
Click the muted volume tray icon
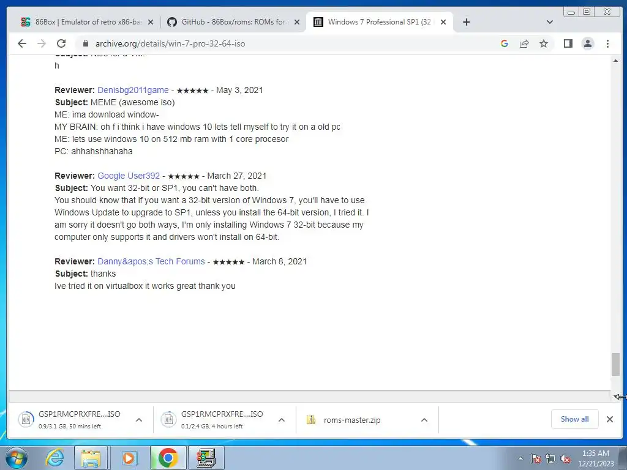(x=565, y=458)
